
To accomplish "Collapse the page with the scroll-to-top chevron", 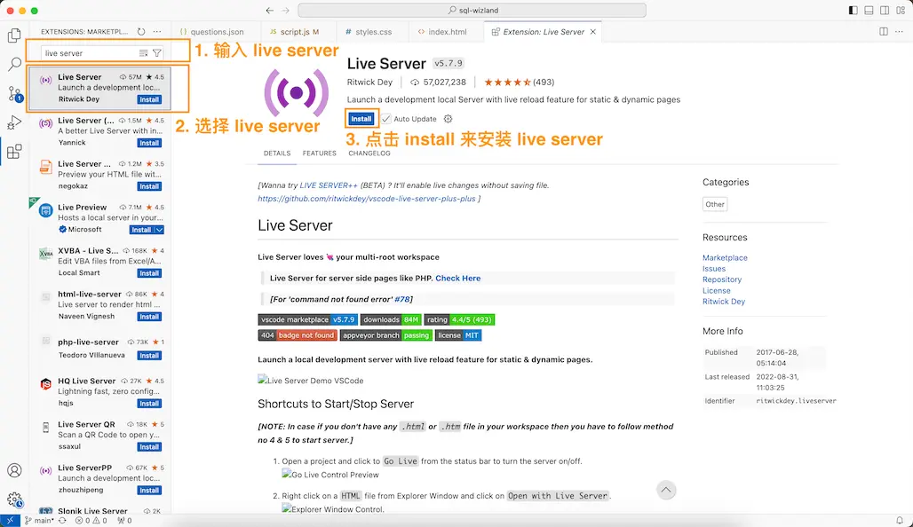I will pos(666,489).
